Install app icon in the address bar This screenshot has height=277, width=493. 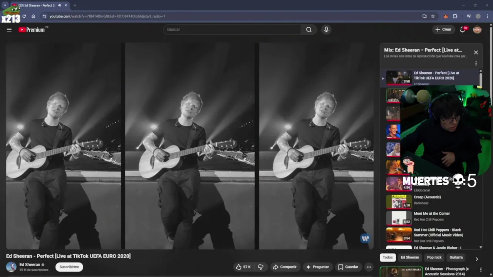(424, 16)
